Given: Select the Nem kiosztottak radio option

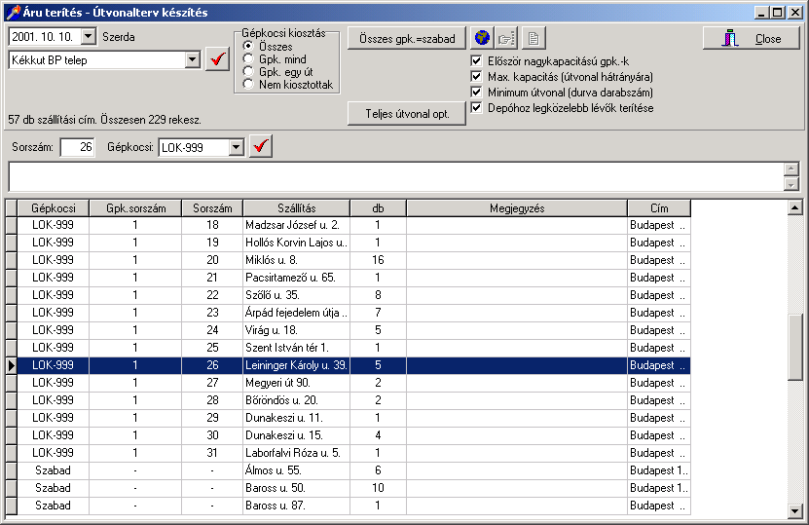Looking at the screenshot, I should coord(249,85).
